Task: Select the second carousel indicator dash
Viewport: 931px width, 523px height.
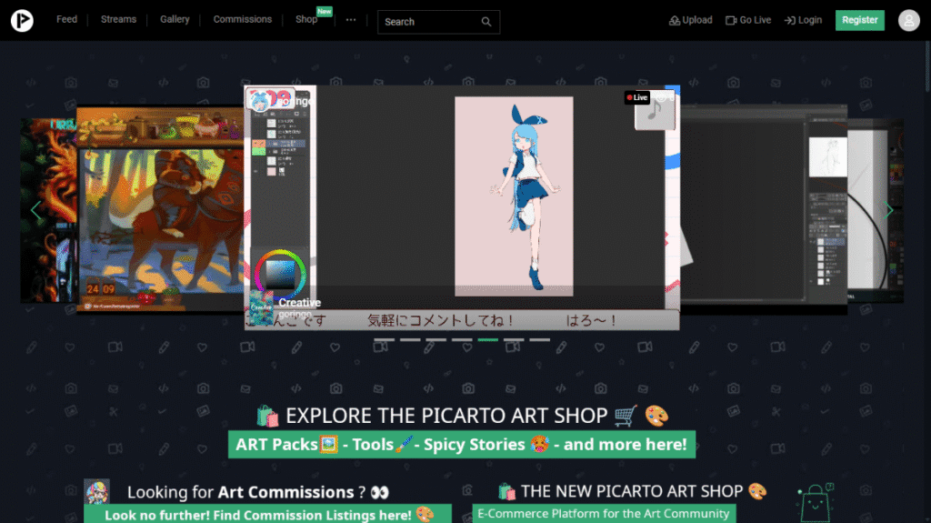Action: click(410, 340)
